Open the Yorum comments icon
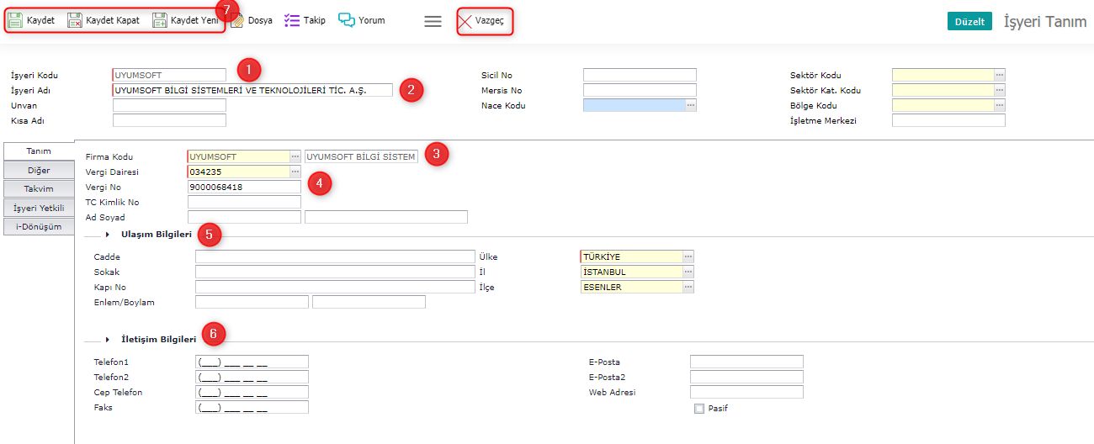Viewport: 1094px width, 444px height. [x=346, y=20]
